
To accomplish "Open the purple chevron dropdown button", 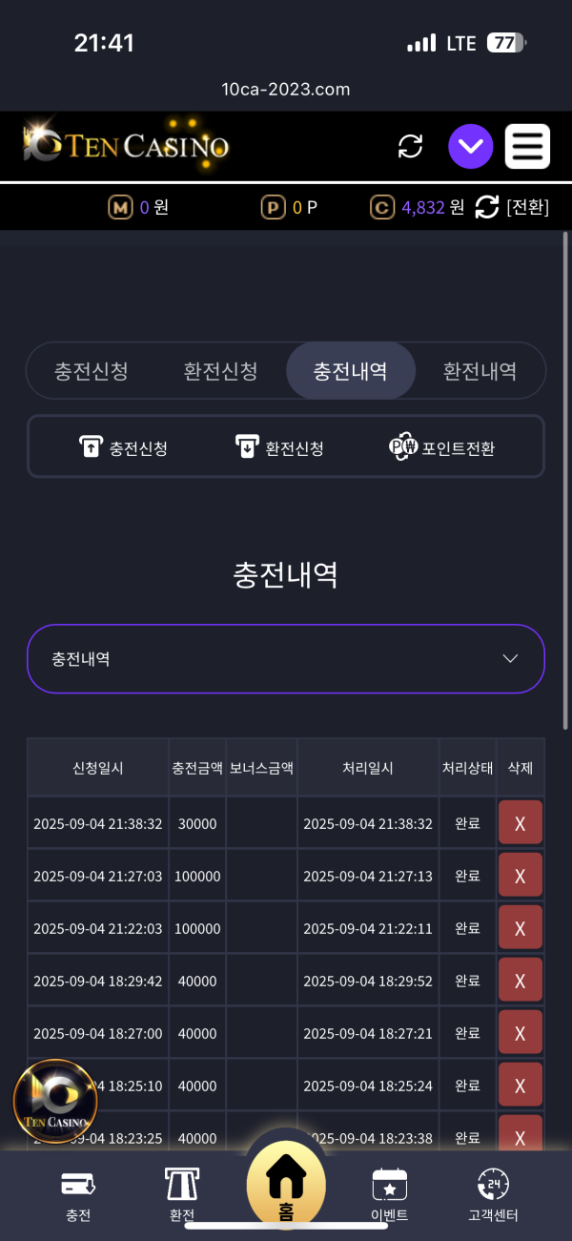I will tap(471, 147).
